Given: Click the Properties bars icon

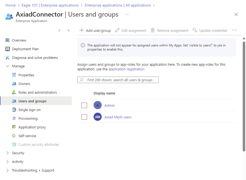Looking at the screenshot, I should [x=14, y=75].
